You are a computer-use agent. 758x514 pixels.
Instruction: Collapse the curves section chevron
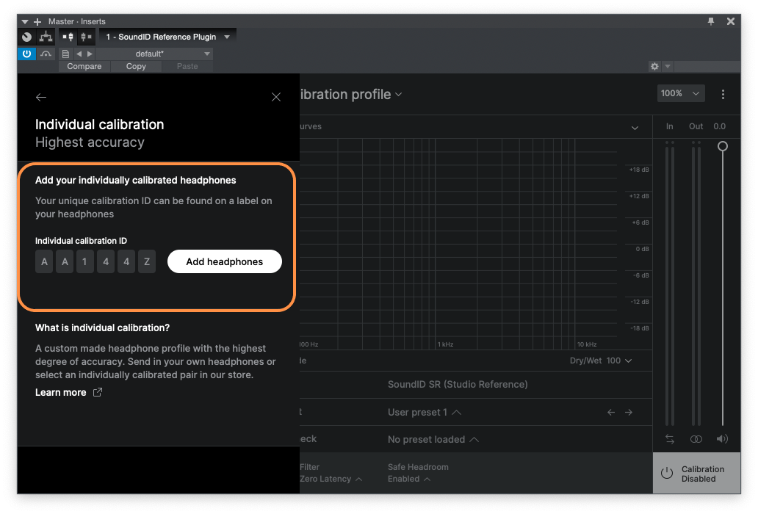tap(635, 128)
